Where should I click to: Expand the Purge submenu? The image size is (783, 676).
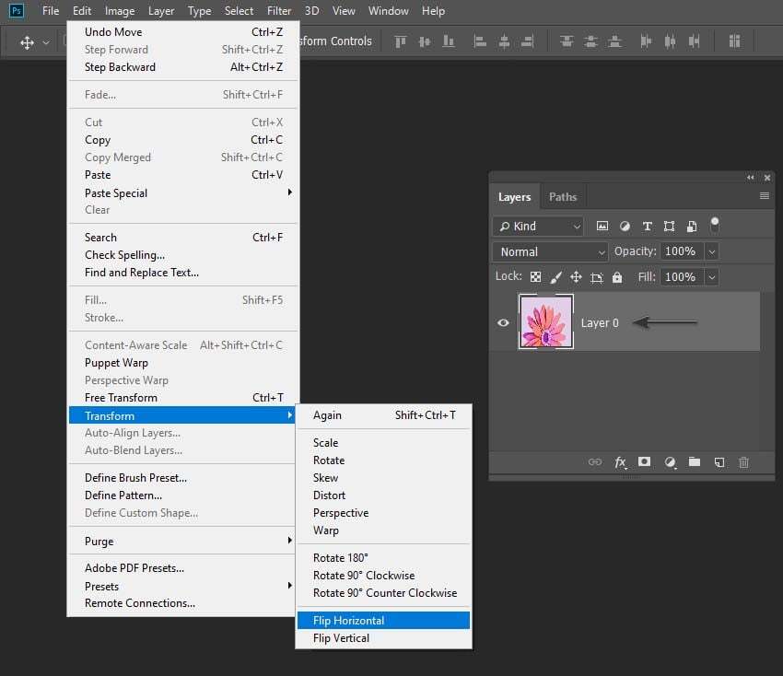pyautogui.click(x=183, y=542)
